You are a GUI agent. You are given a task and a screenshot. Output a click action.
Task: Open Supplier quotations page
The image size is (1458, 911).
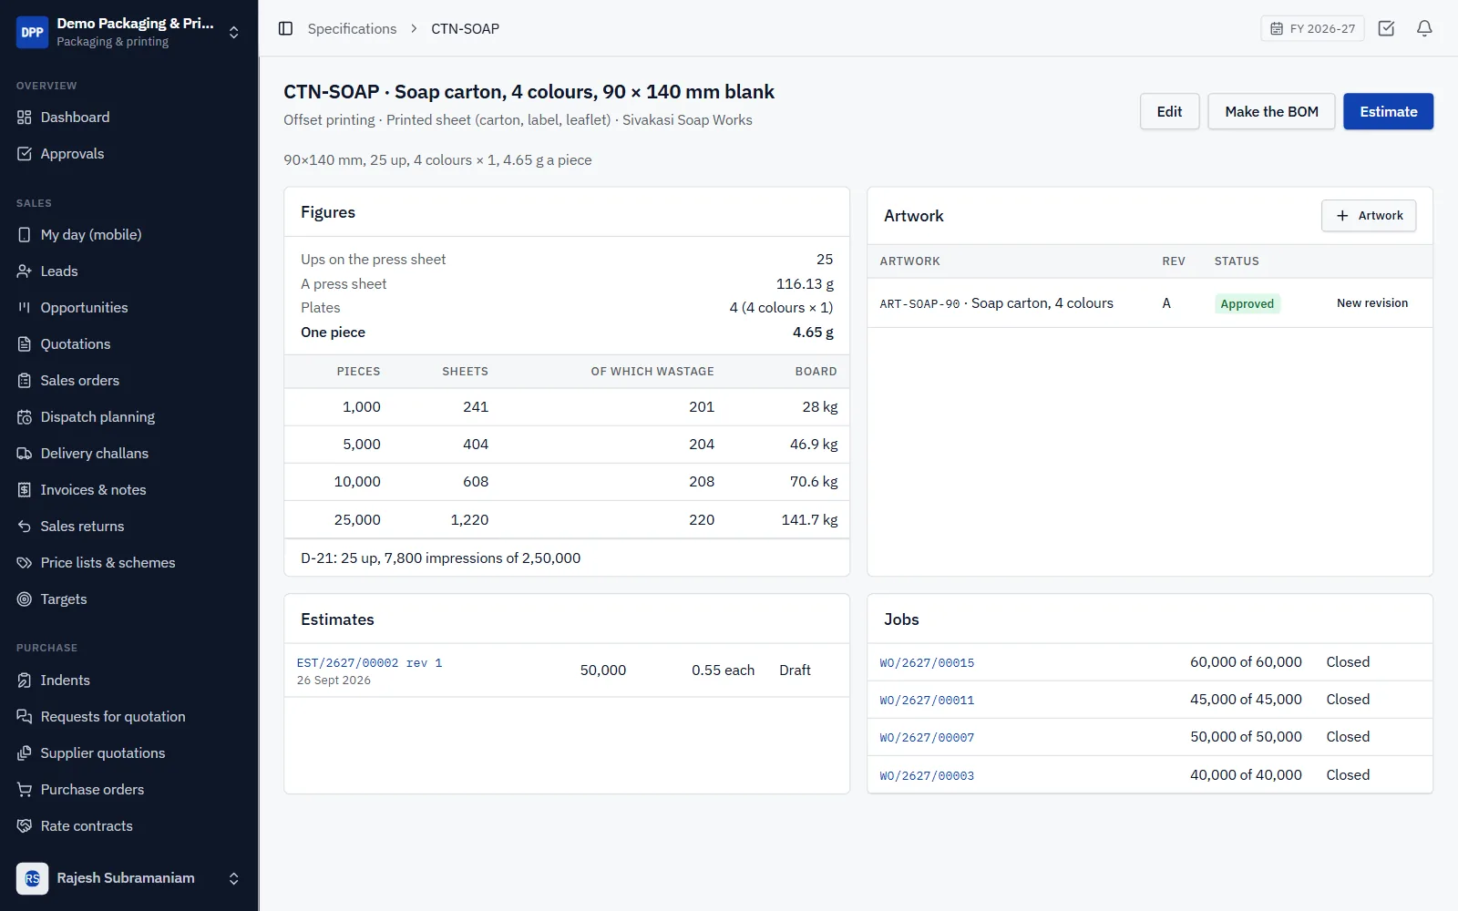click(128, 753)
